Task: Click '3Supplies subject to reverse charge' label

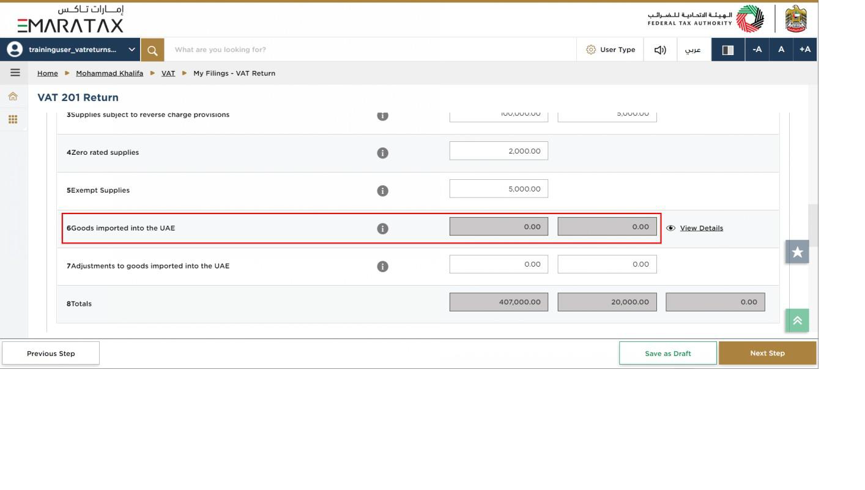Action: 148,115
